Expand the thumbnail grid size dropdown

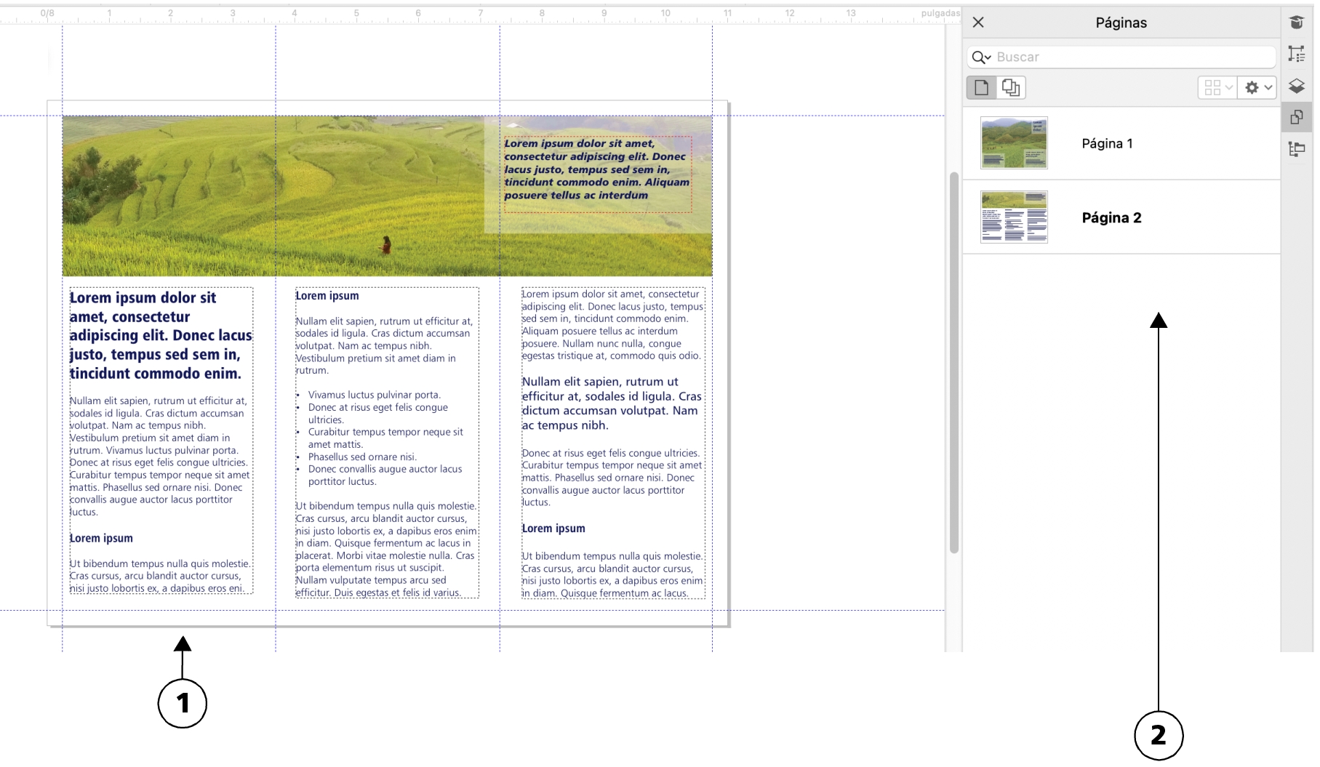1217,88
